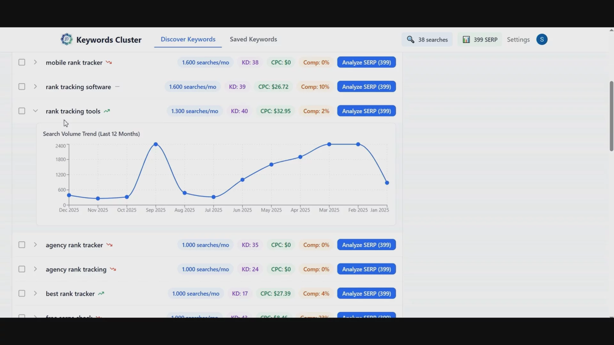Click 'CPC: $27.39' badge

tap(275, 294)
